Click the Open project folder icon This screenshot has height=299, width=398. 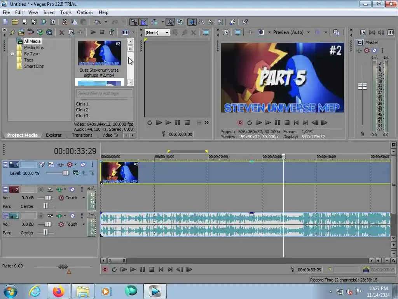[x=15, y=22]
